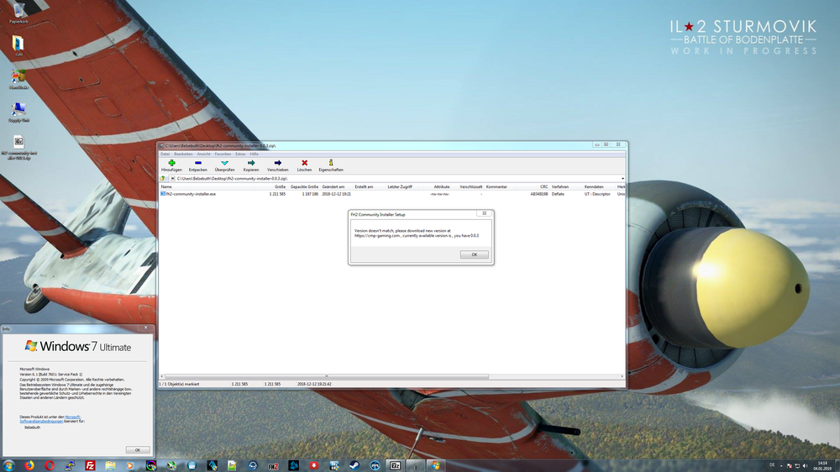Open the Bearbeiten menu
The width and height of the screenshot is (840, 472).
(x=183, y=154)
